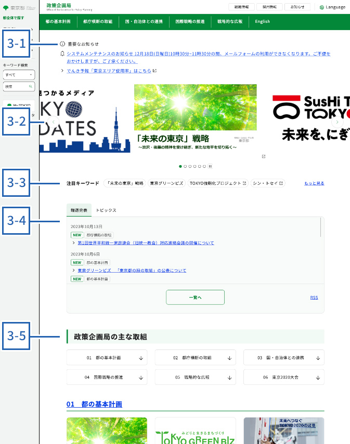Click the 「未来の東京」戦略 keyword chip
The height and width of the screenshot is (444, 350).
125,183
